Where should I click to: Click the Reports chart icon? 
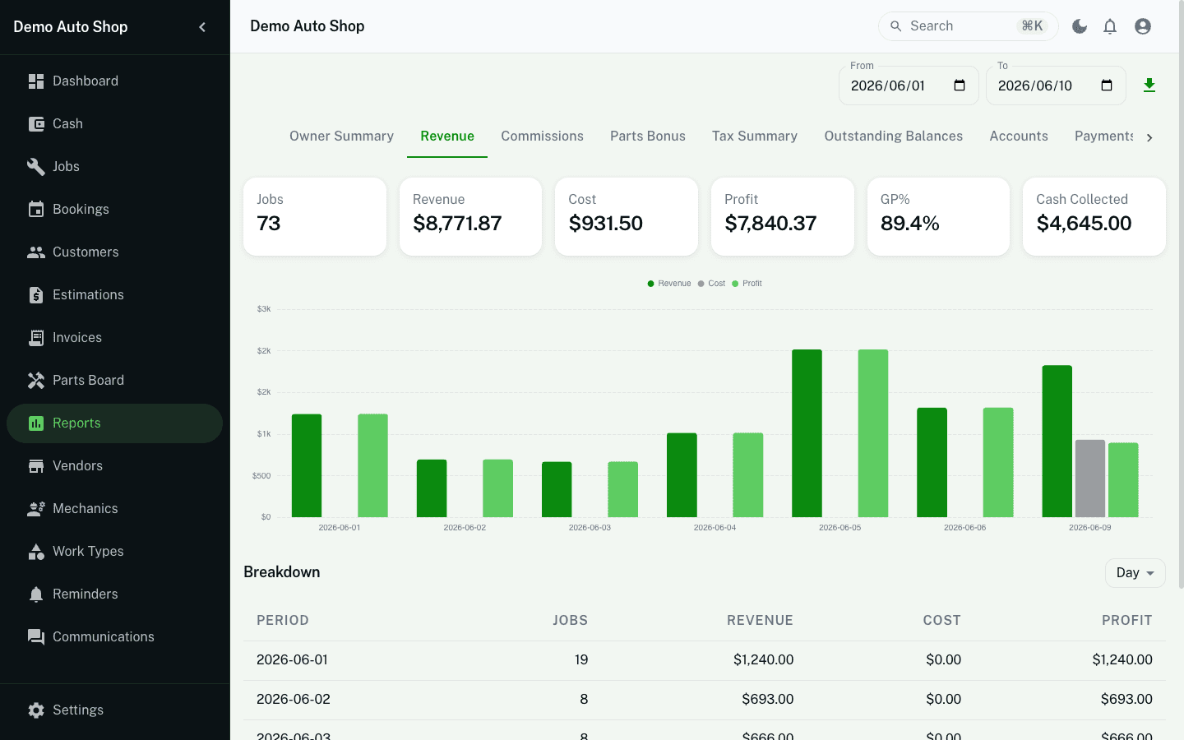tap(36, 423)
